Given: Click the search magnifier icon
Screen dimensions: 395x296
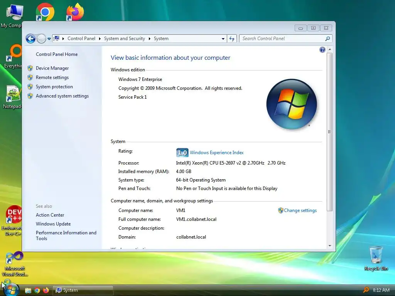Looking at the screenshot, I should point(327,39).
